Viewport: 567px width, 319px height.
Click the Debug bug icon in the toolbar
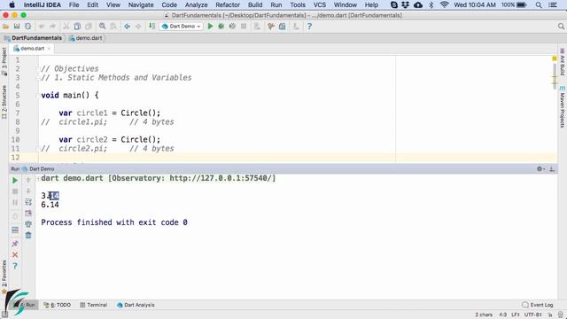point(221,27)
